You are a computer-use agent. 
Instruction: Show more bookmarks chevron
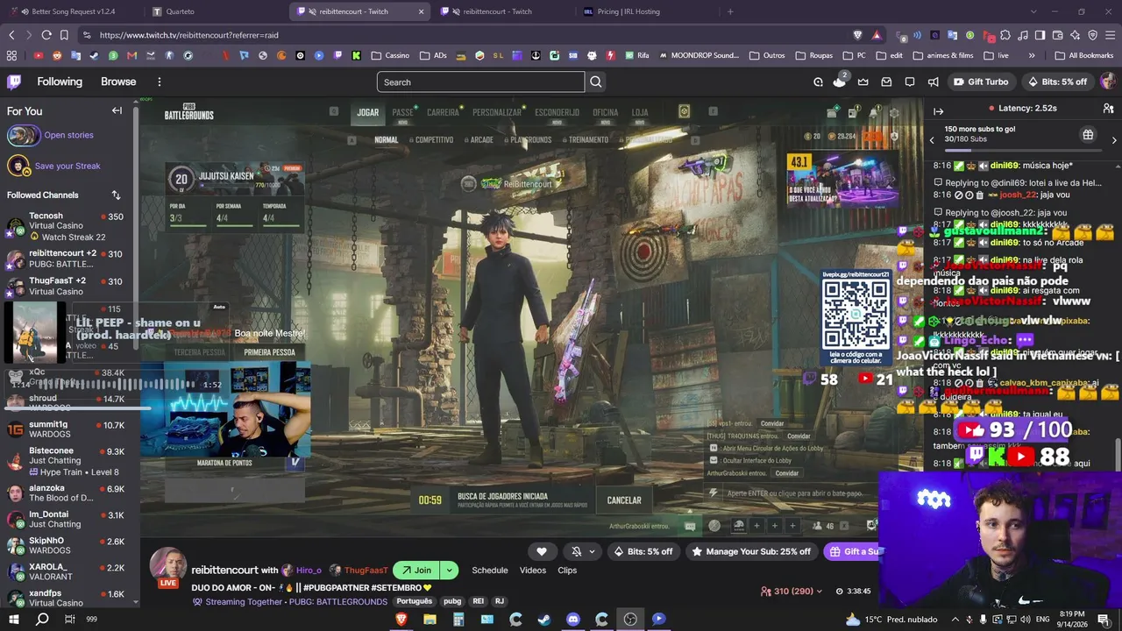coord(1032,55)
